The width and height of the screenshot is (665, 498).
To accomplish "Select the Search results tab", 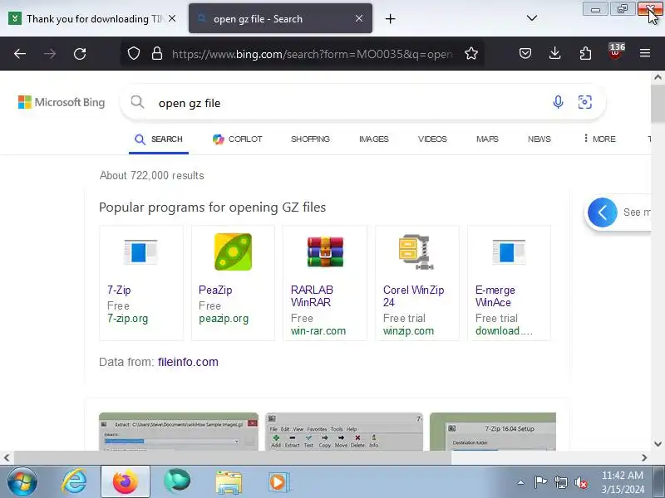I will click(x=159, y=139).
